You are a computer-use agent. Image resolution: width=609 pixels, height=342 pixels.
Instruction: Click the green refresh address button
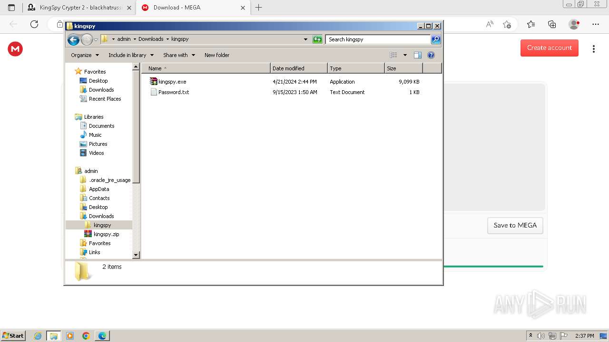point(317,39)
